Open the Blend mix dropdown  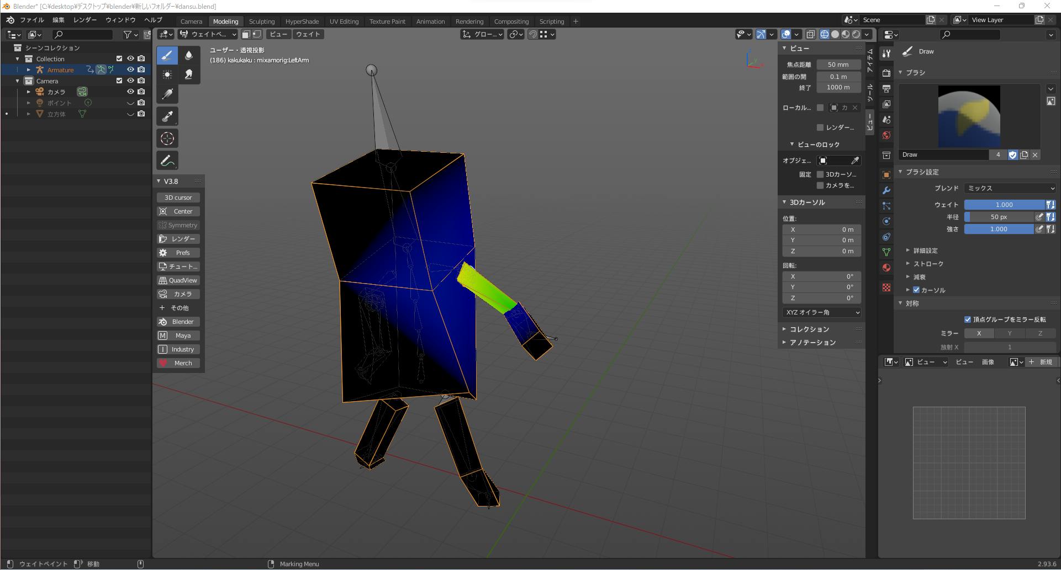(x=1010, y=188)
